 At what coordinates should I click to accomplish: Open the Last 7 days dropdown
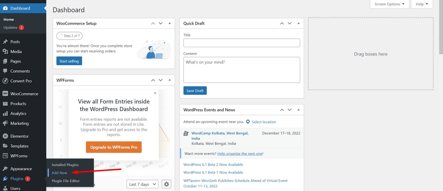(142, 184)
